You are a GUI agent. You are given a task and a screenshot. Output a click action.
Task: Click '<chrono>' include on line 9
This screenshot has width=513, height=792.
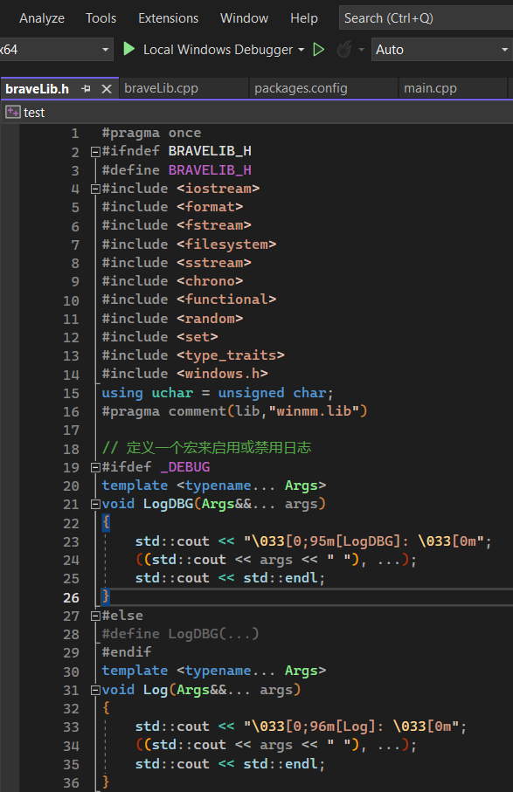point(210,281)
